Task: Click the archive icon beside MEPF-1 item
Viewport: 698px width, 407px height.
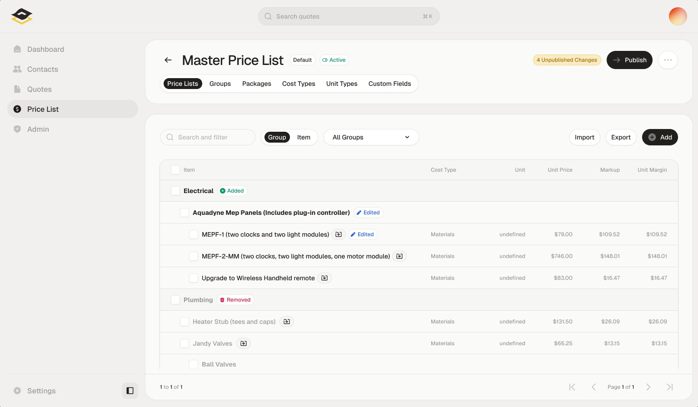Action: (x=339, y=234)
